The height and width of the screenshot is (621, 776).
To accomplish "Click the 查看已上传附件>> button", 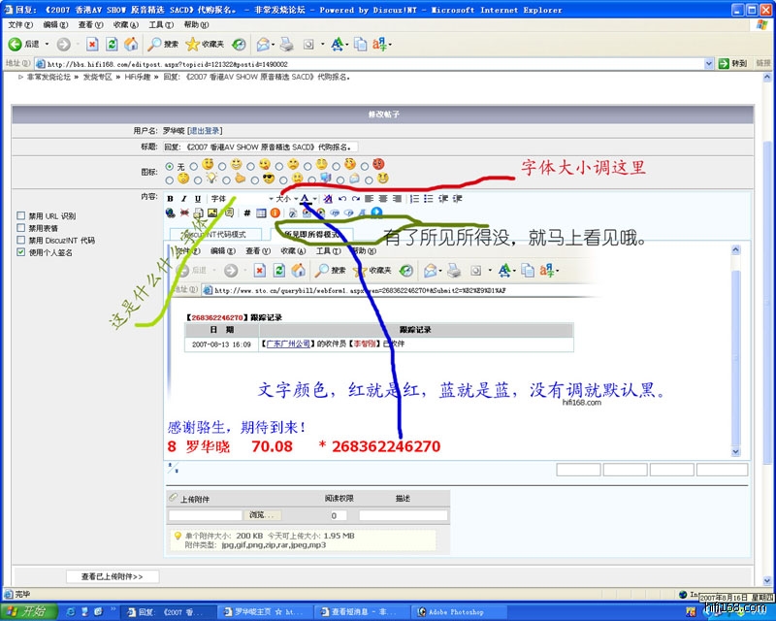I will [x=113, y=576].
